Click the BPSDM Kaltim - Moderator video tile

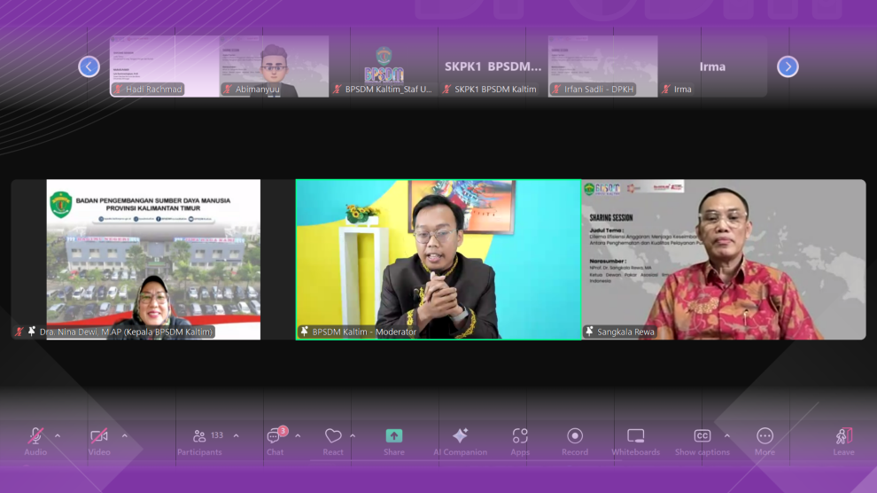(438, 259)
